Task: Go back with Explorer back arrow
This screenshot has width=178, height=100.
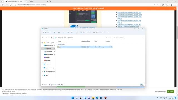Action: point(43,37)
